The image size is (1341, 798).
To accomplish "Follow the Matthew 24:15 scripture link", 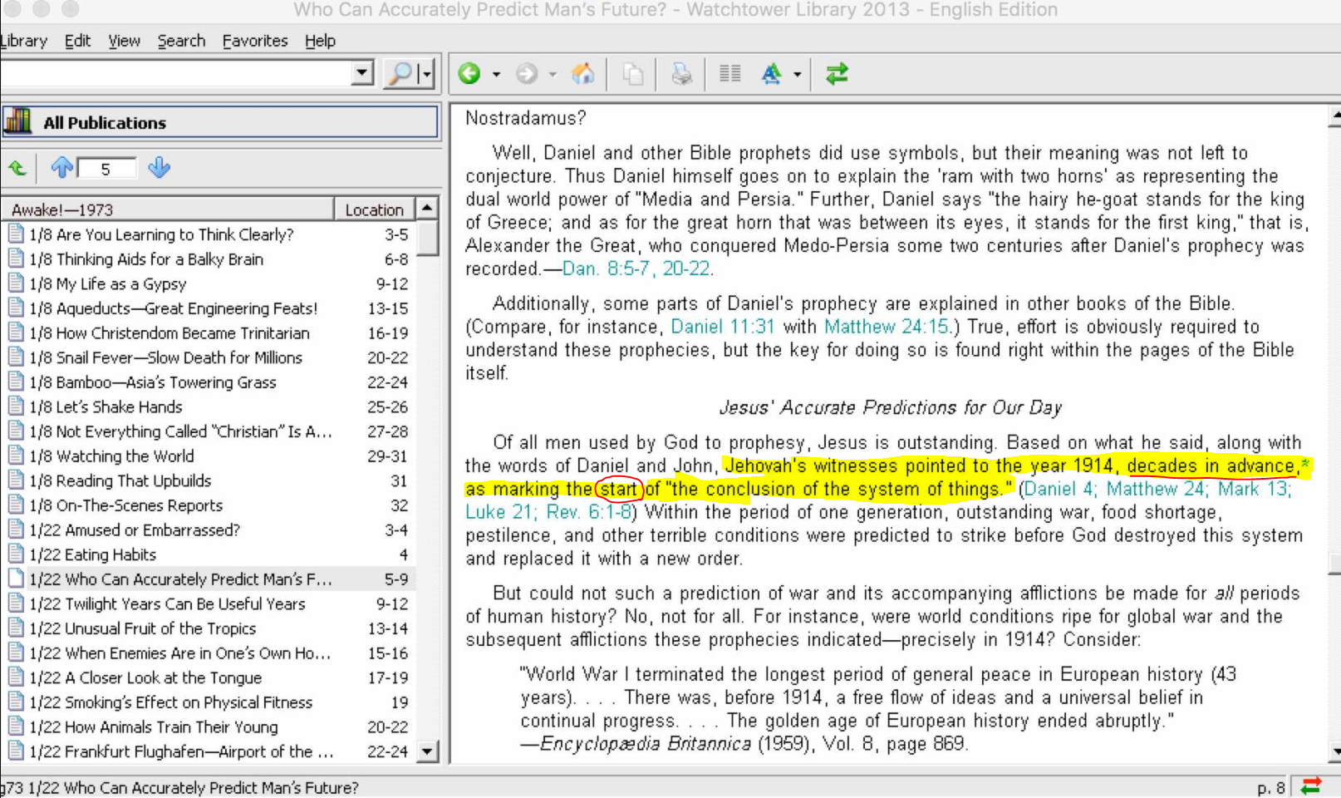I will coord(886,327).
